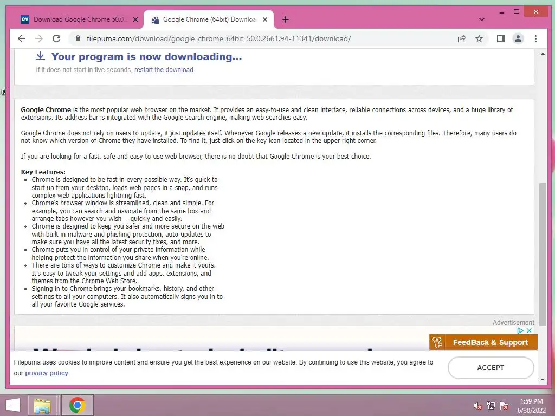
Task: Click the 'Key Features:' heading text
Action: point(43,172)
